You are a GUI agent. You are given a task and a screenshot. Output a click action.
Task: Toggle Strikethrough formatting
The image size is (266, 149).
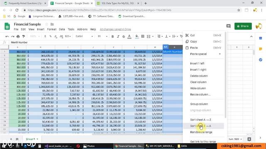click(123, 36)
